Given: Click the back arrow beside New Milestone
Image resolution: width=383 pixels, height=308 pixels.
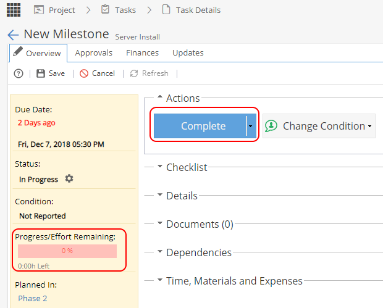Looking at the screenshot, I should (x=13, y=35).
